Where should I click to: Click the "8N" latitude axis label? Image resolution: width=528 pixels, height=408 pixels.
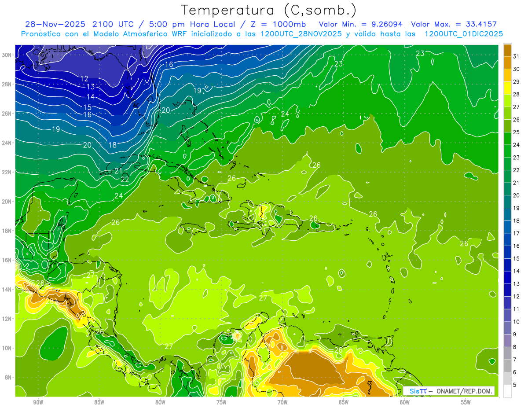click(8, 377)
